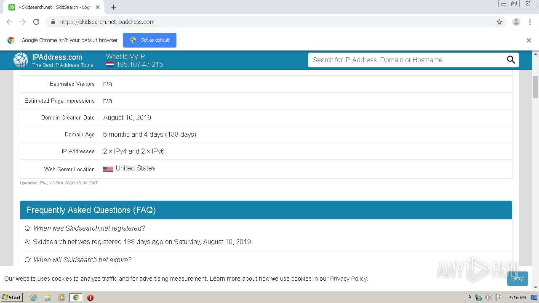539x303 pixels.
Task: Click the scrollbar up arrow
Action: click(536, 54)
